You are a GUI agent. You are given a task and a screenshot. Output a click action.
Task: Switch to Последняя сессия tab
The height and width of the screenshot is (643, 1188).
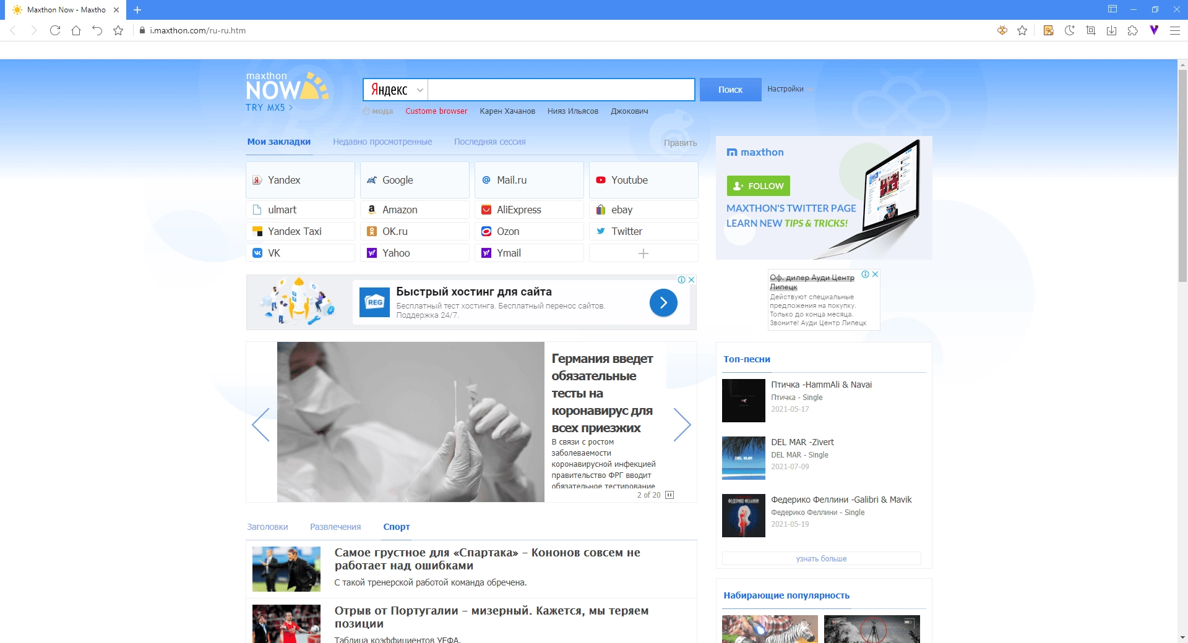coord(489,142)
